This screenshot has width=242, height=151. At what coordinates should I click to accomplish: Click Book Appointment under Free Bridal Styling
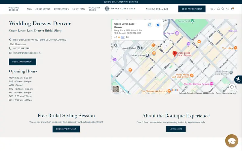coord(66,129)
